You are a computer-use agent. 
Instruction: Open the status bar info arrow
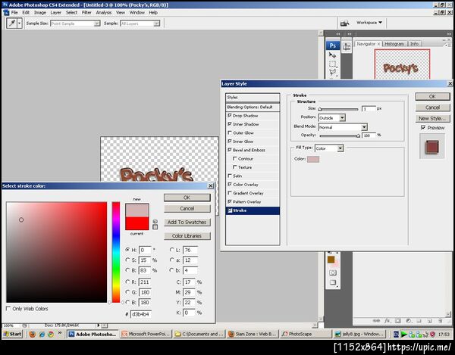coord(99,325)
